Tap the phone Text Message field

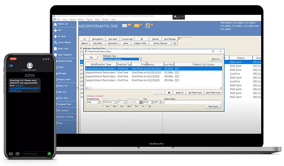pyautogui.click(x=34, y=154)
